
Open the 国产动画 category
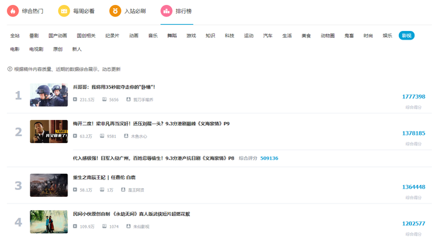click(x=58, y=35)
